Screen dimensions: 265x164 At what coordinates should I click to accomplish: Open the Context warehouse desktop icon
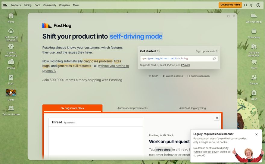point(11,50)
